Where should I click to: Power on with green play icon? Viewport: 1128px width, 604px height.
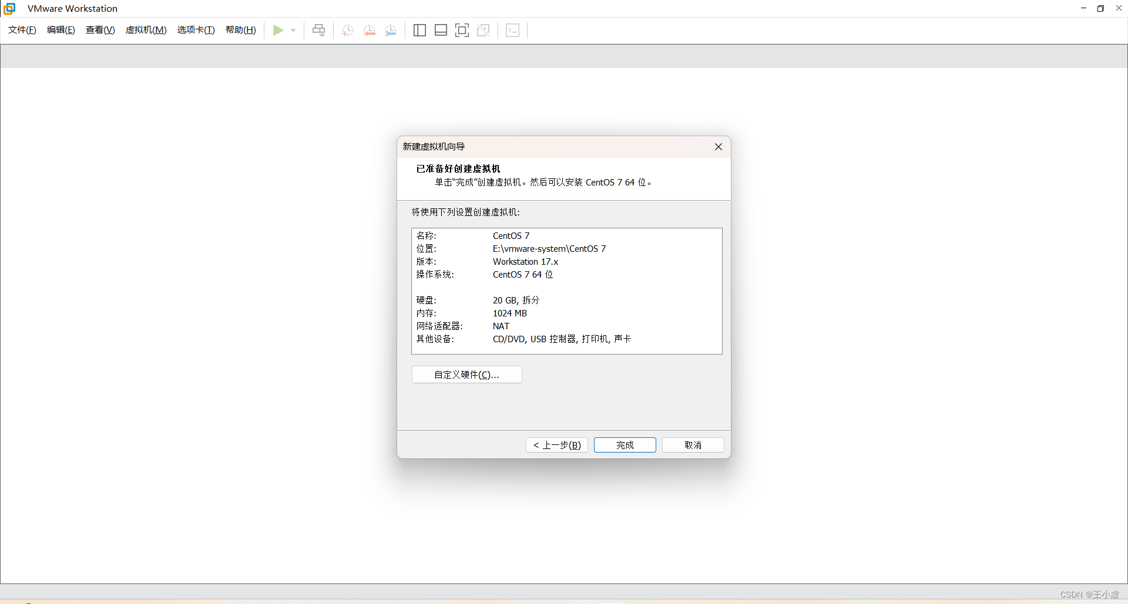[278, 30]
